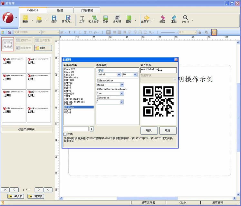
Task: Expand the 打开 dropdown arrow
Action: [46, 20]
